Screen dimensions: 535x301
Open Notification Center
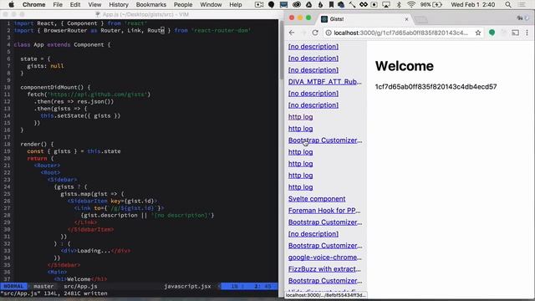pos(522,4)
